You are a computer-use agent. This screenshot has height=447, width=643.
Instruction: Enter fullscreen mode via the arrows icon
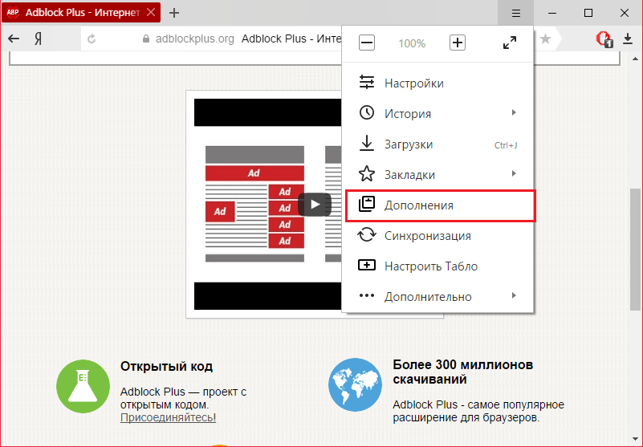tap(510, 43)
